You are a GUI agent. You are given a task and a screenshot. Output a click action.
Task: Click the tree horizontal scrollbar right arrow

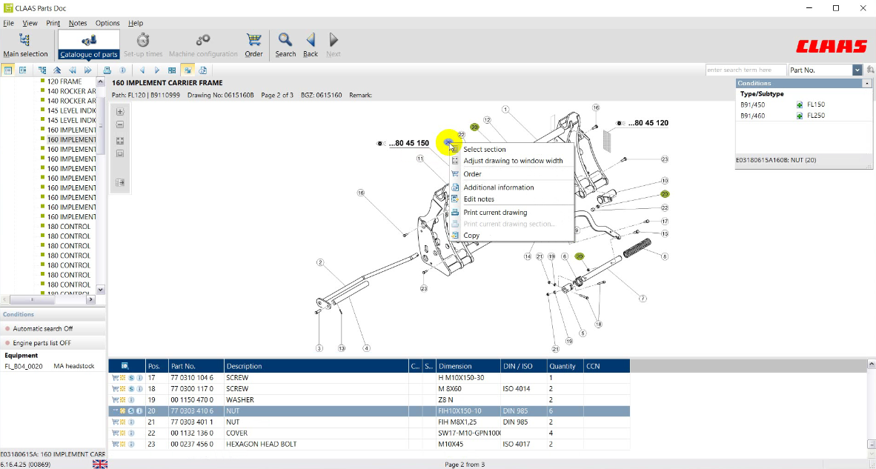click(90, 300)
